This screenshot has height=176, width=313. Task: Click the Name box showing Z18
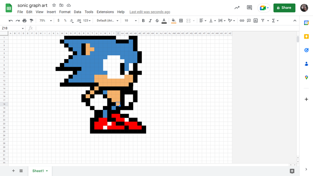(13, 28)
